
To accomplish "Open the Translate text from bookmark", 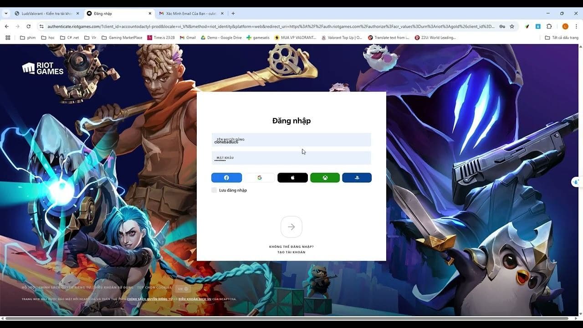I will pyautogui.click(x=389, y=38).
